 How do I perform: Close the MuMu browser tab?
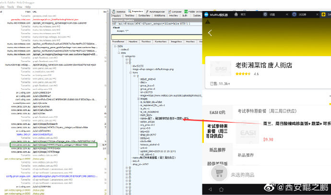317,14
